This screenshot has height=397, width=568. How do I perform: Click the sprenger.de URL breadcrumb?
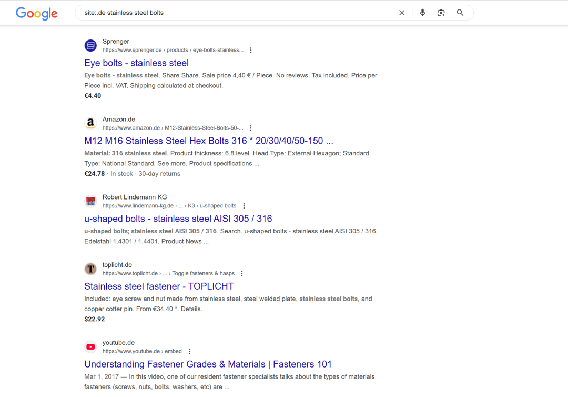pos(173,50)
